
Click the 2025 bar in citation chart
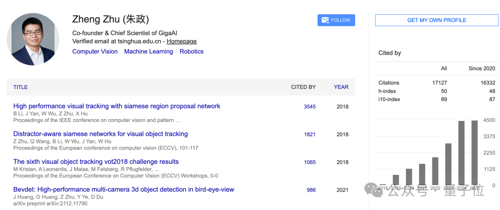tap(475, 152)
